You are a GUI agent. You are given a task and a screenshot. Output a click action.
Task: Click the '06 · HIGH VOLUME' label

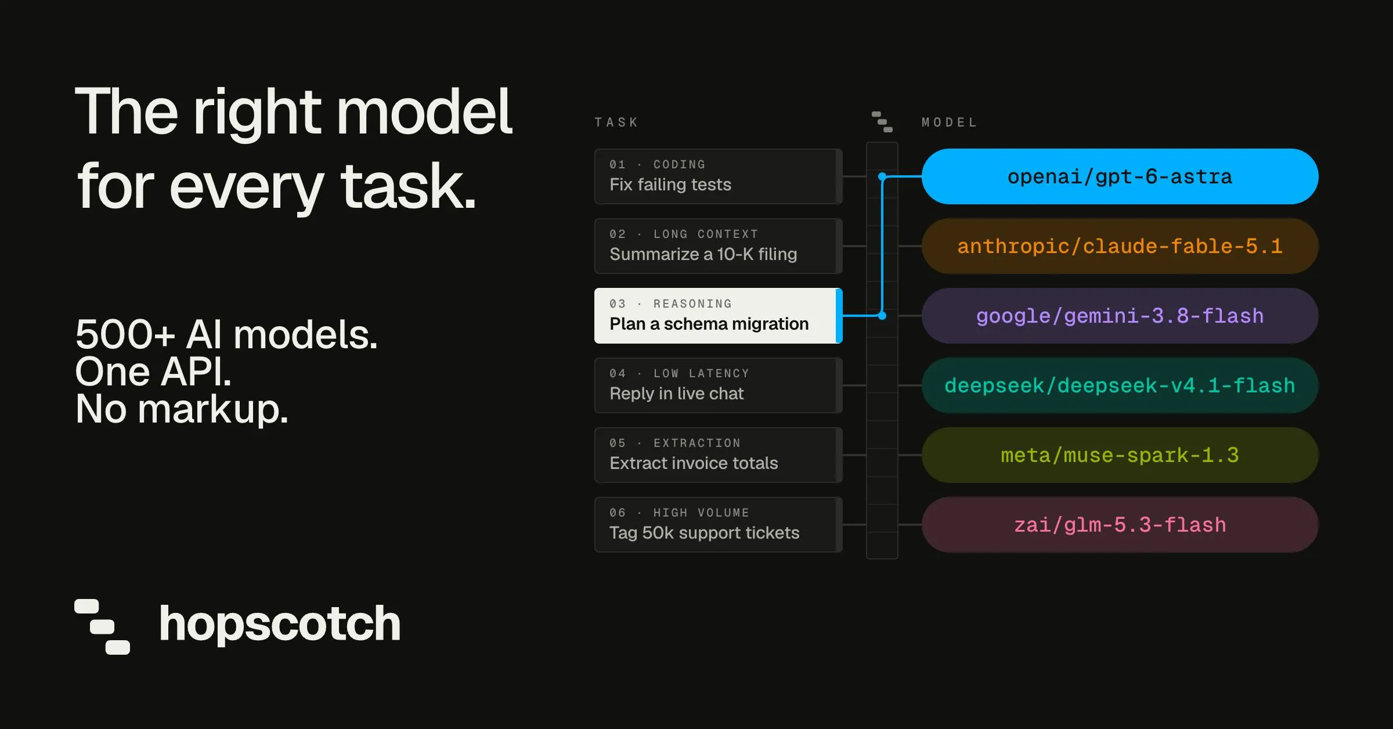[680, 513]
